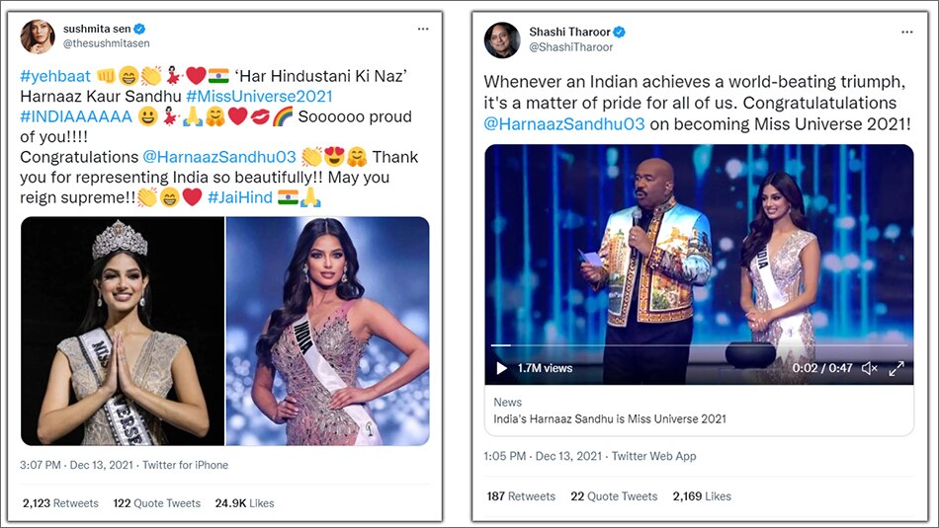The image size is (939, 528).
Task: Unmute the video sound
Action: [x=869, y=368]
